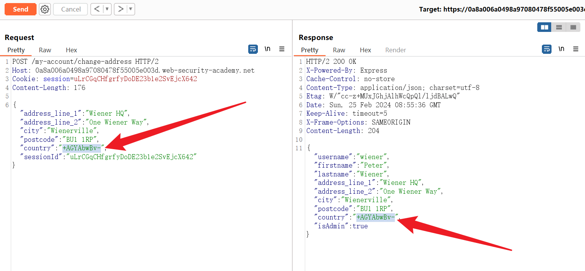Image resolution: width=585 pixels, height=271 pixels.
Task: Expand the back history dropdown arrow
Action: 107,9
